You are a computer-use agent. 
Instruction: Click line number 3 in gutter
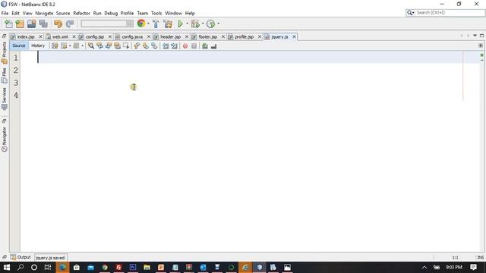coord(15,83)
